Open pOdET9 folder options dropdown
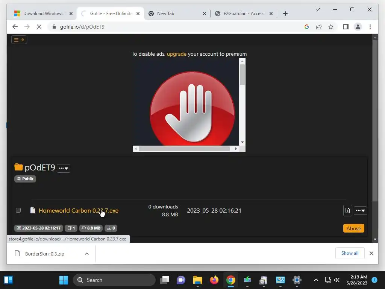This screenshot has height=289, width=385. pyautogui.click(x=64, y=168)
